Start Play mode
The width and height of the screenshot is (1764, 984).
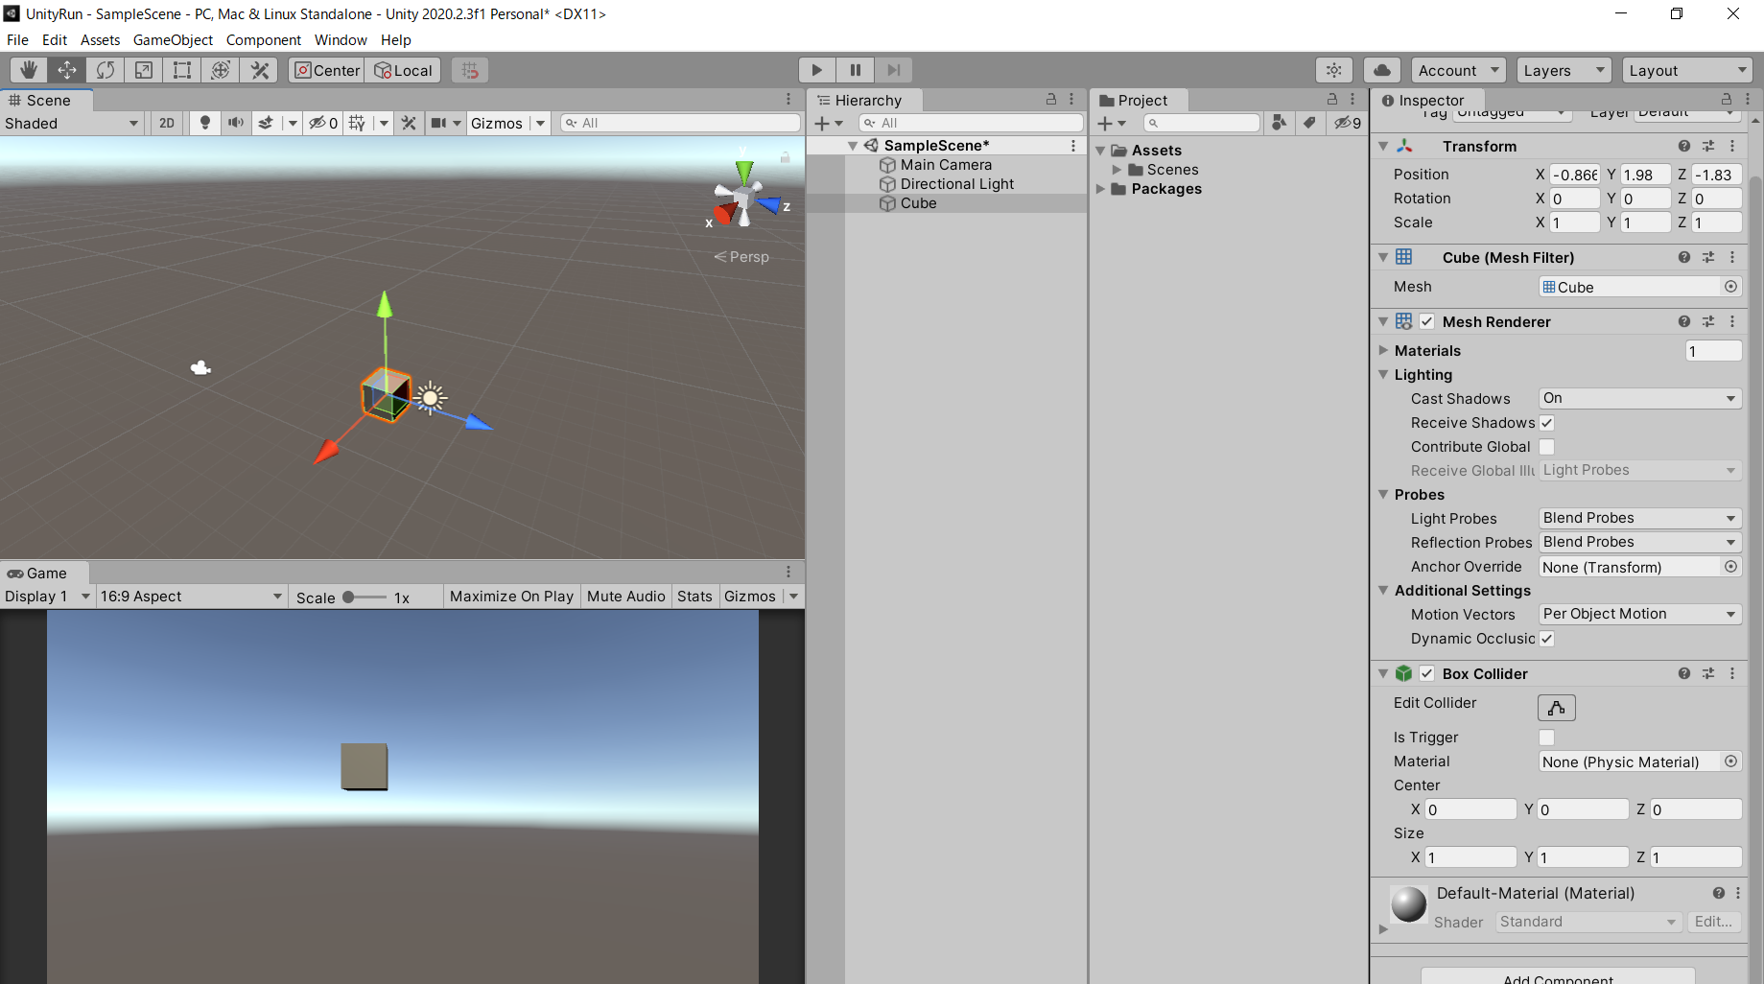pyautogui.click(x=817, y=70)
